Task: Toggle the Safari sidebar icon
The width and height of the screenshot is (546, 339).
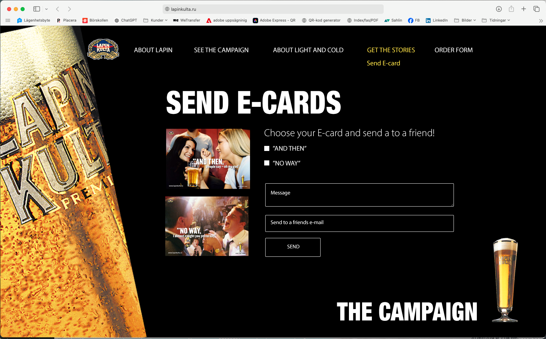Action: point(37,9)
